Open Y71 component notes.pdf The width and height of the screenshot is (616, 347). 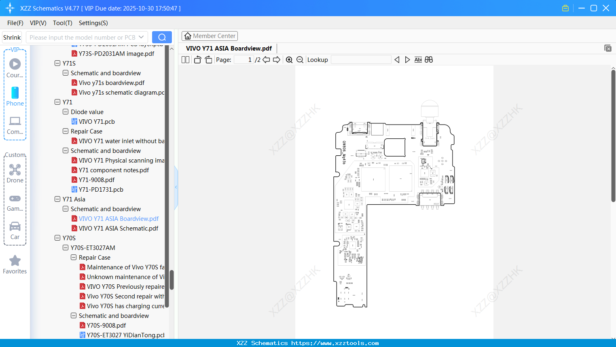click(x=110, y=170)
